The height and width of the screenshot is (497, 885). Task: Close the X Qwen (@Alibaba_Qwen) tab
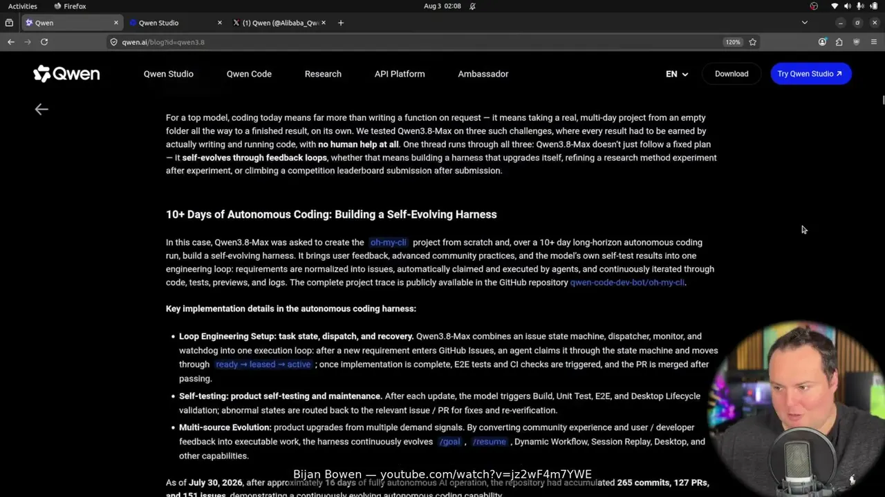(x=324, y=23)
